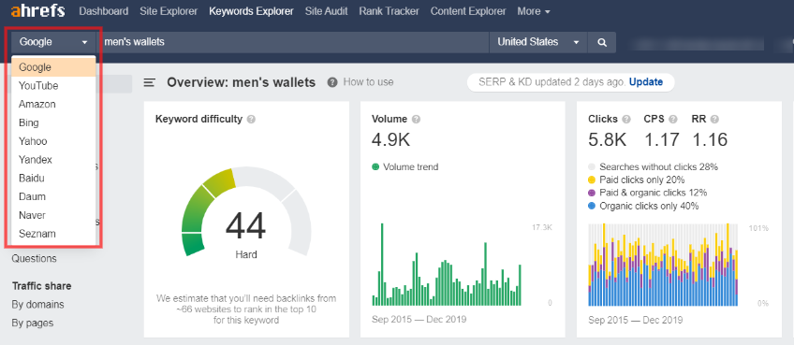The height and width of the screenshot is (345, 794).
Task: Open the CPS help icon
Action: (672, 120)
